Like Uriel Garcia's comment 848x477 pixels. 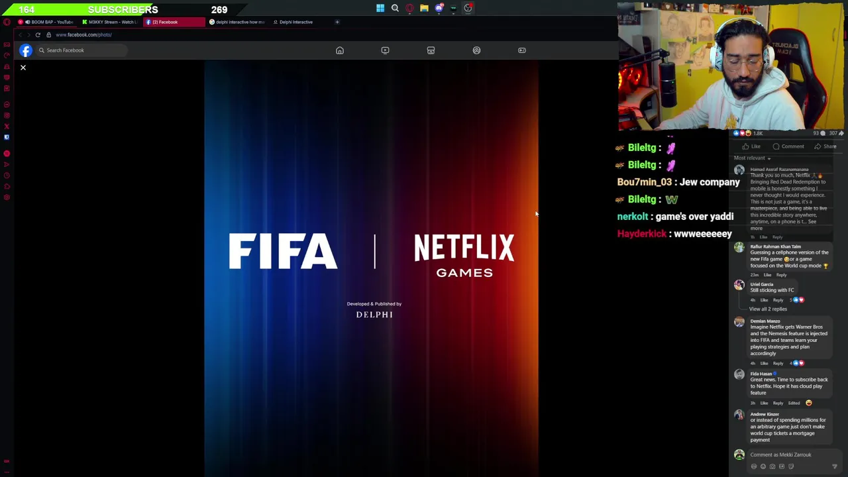pyautogui.click(x=764, y=300)
